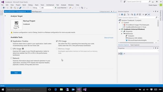This screenshot has width=163, height=92.
Task: Click the New Project toolbar icon
Action: 11,8
